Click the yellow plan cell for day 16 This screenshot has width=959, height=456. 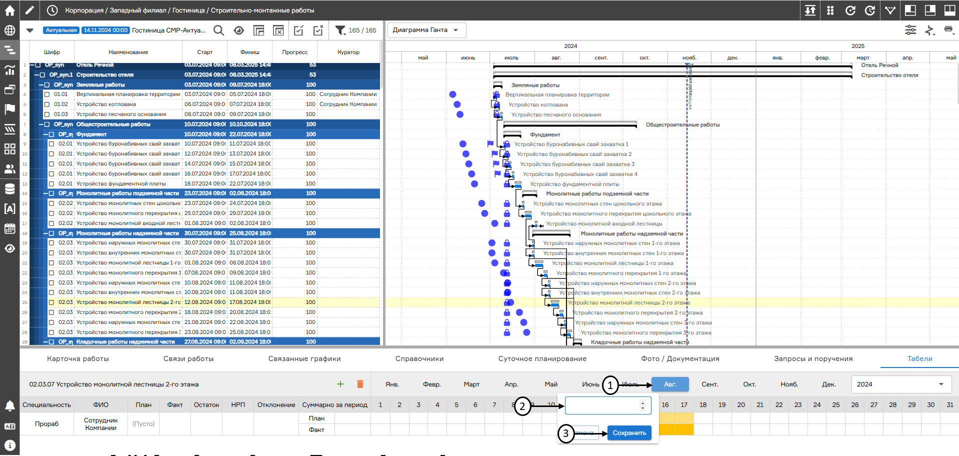coord(666,418)
